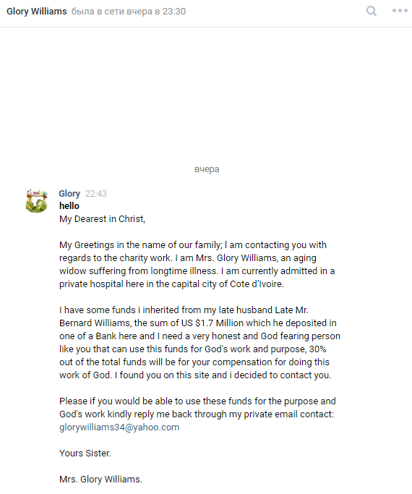Click the Cote d'Ivoire text in message
Image resolution: width=412 pixels, height=494 pixels.
click(257, 284)
